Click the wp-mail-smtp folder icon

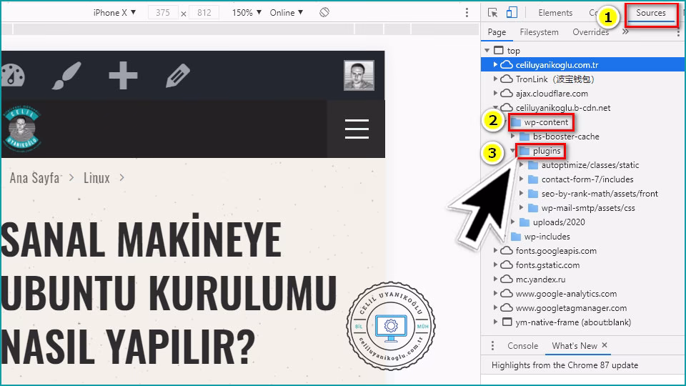pyautogui.click(x=533, y=208)
